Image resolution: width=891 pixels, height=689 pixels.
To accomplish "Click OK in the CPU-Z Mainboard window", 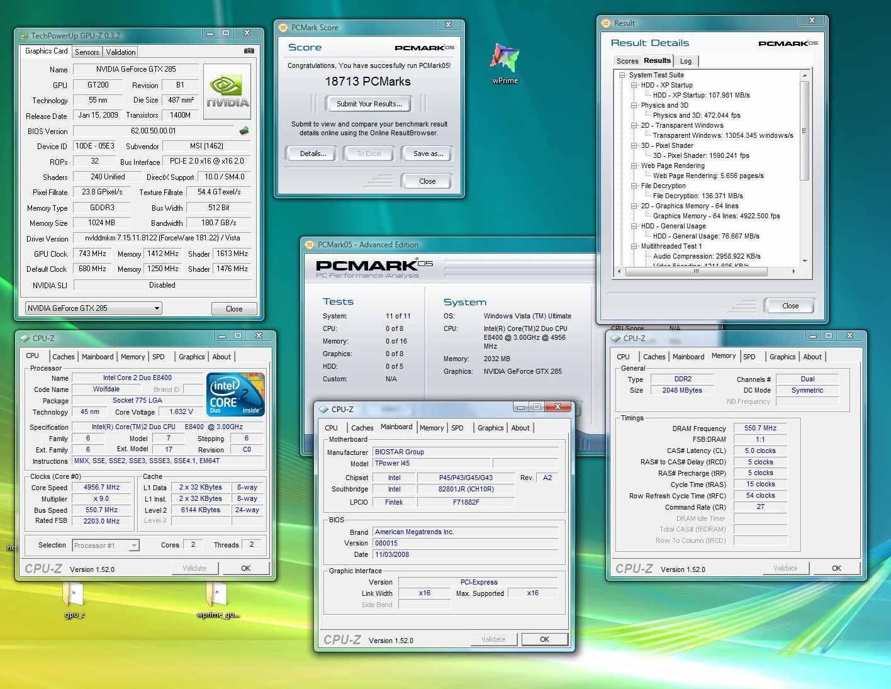I will pos(544,639).
